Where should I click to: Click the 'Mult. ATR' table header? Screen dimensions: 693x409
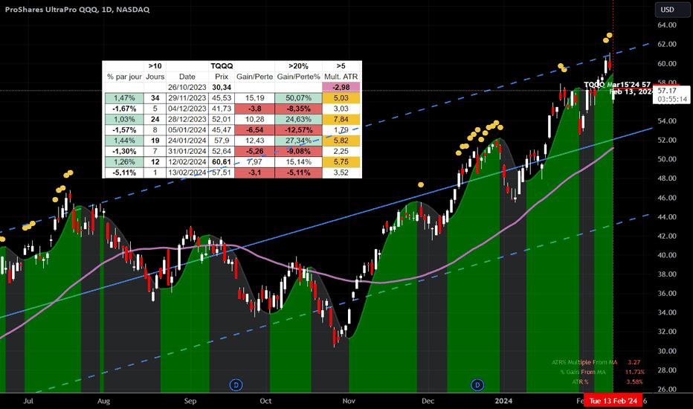tap(341, 77)
